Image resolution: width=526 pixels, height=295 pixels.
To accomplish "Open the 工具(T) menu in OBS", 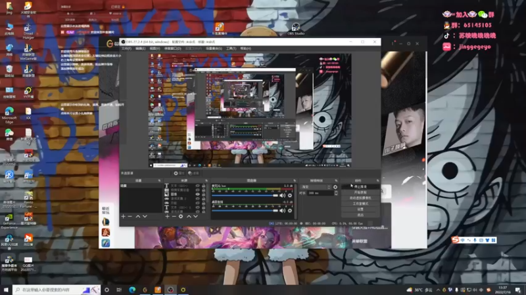I will [231, 49].
